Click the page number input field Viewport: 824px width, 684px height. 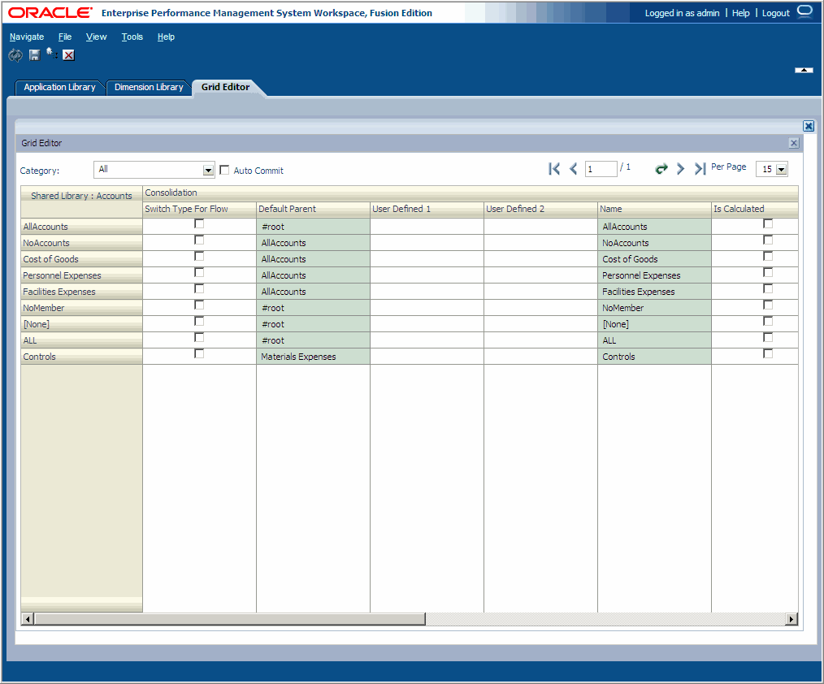[601, 169]
